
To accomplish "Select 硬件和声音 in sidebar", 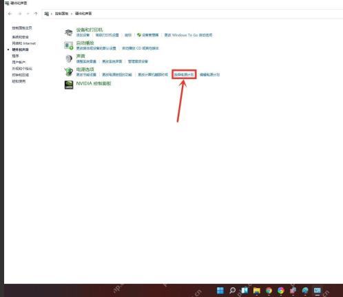I will 21,49.
